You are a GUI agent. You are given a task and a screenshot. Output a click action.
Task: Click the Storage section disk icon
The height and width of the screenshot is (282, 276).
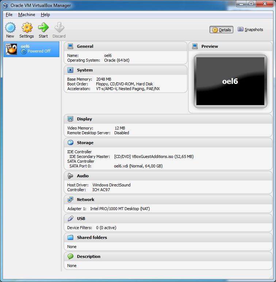pyautogui.click(x=70, y=143)
